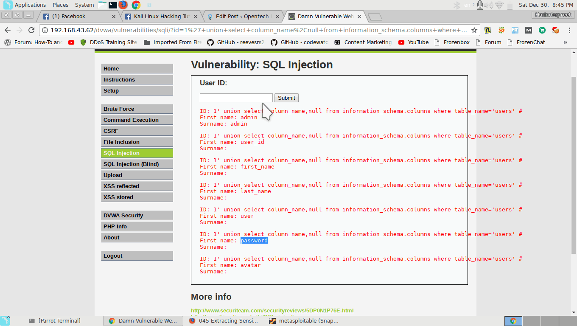Open Command Execution page in sidebar
The width and height of the screenshot is (577, 326).
[137, 120]
